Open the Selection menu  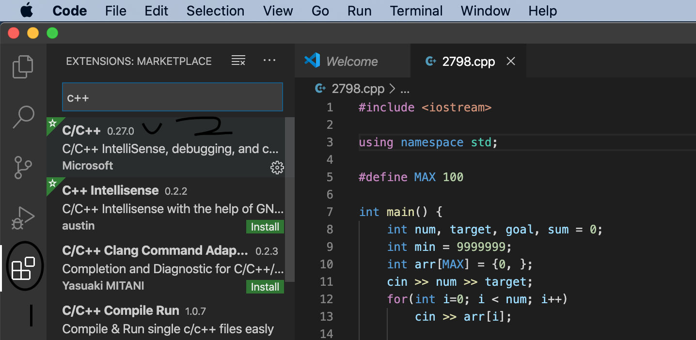click(x=215, y=11)
